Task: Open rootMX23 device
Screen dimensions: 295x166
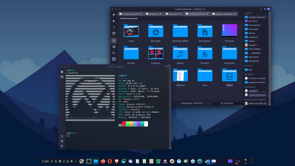Action: click(x=256, y=90)
